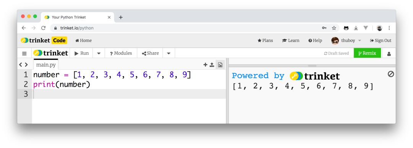Click the gray V-shaped extension icon
This screenshot has width=413, height=148.
click(366, 28)
